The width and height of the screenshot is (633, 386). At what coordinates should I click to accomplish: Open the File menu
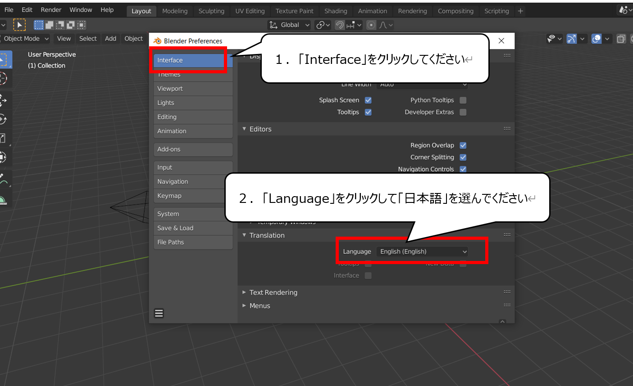point(9,10)
